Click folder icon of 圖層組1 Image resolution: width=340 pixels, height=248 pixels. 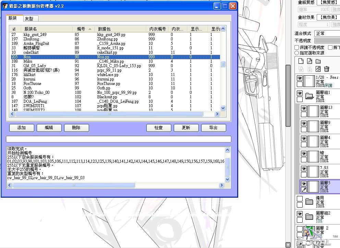point(309,96)
